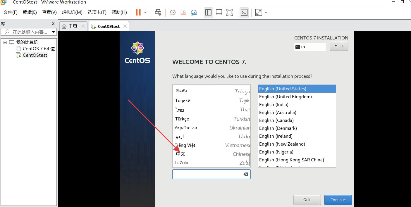
Task: Toggle the console view button
Action: tap(244, 12)
